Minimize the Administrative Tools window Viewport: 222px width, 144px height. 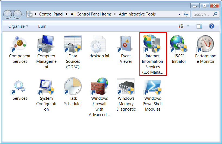click(x=195, y=6)
